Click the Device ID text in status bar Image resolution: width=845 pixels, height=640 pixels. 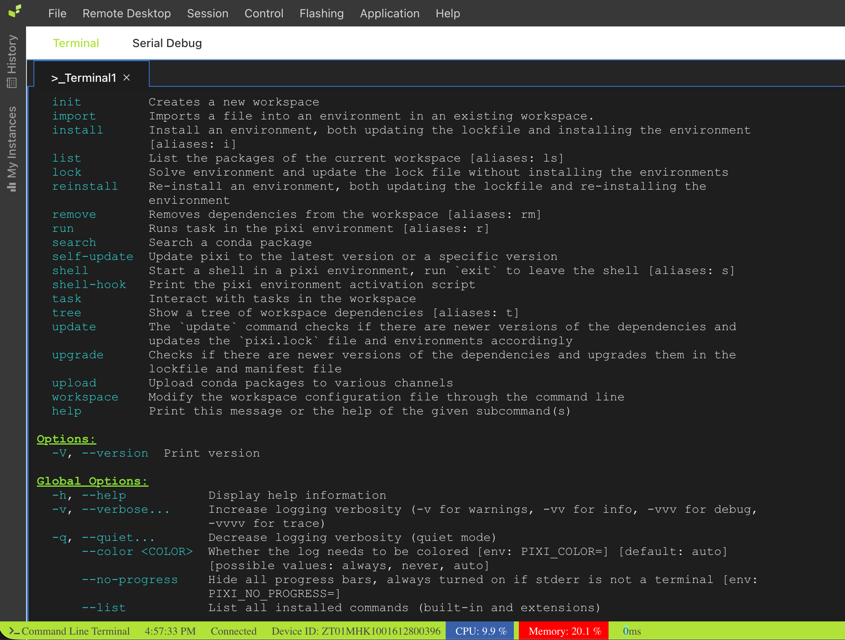tap(356, 631)
